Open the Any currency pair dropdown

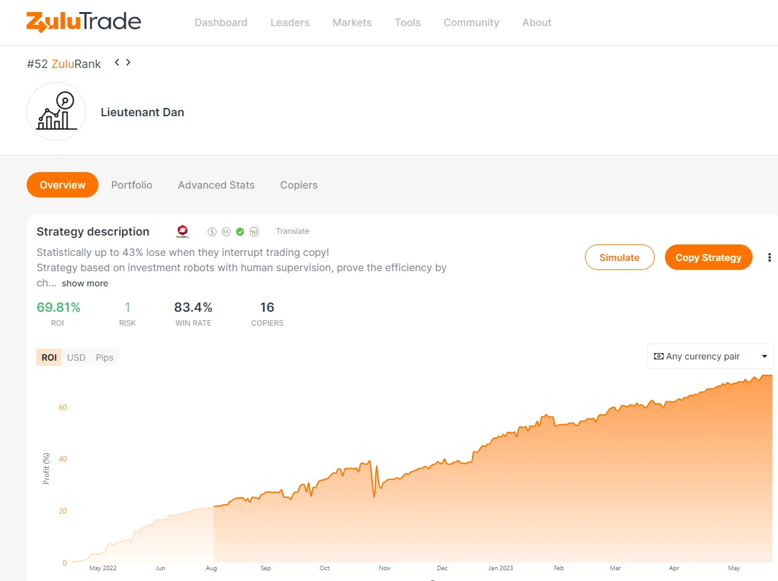click(711, 356)
